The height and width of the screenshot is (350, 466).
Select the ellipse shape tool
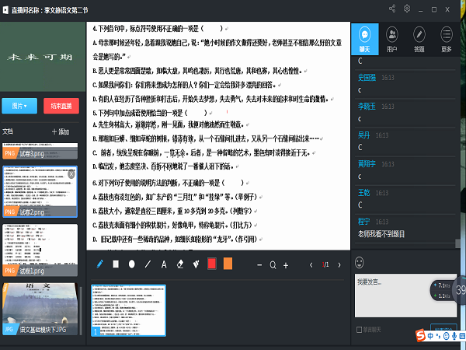pyautogui.click(x=131, y=264)
